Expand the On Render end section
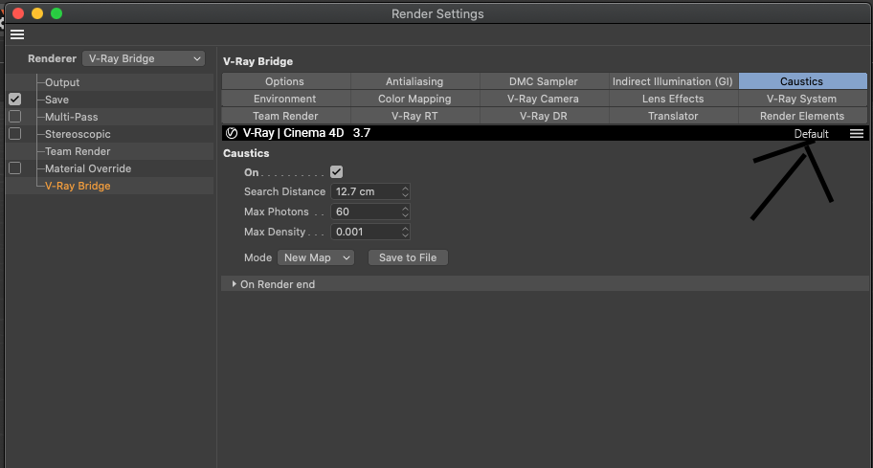 coord(234,284)
